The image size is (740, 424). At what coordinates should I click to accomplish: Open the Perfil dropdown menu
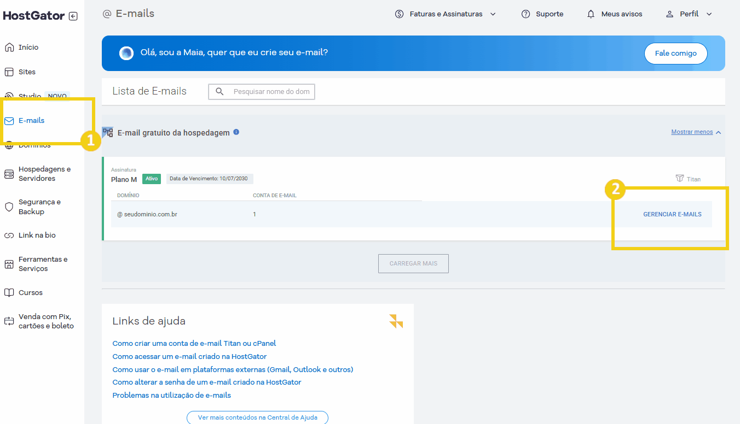tap(689, 14)
